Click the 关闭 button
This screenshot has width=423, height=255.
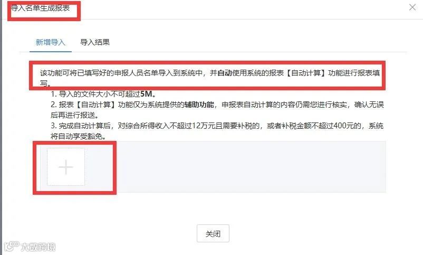[213, 233]
